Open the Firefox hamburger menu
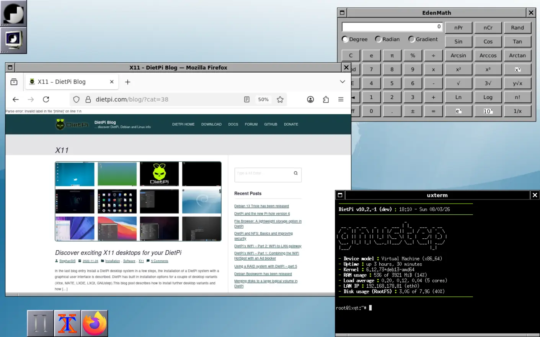Screen dimensions: 540x337 341,99
